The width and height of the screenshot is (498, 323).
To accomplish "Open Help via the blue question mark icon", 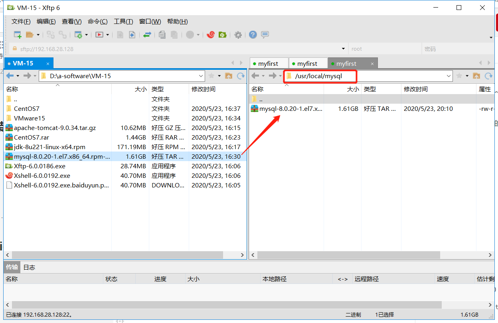I will point(253,35).
